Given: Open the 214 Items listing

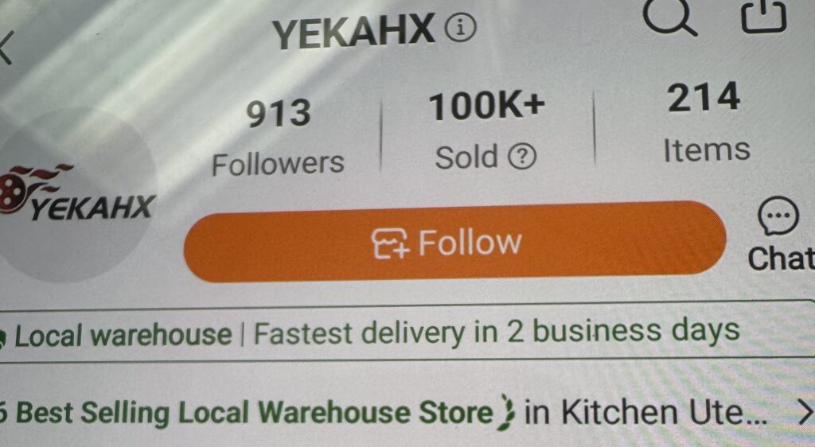Looking at the screenshot, I should 706,123.
